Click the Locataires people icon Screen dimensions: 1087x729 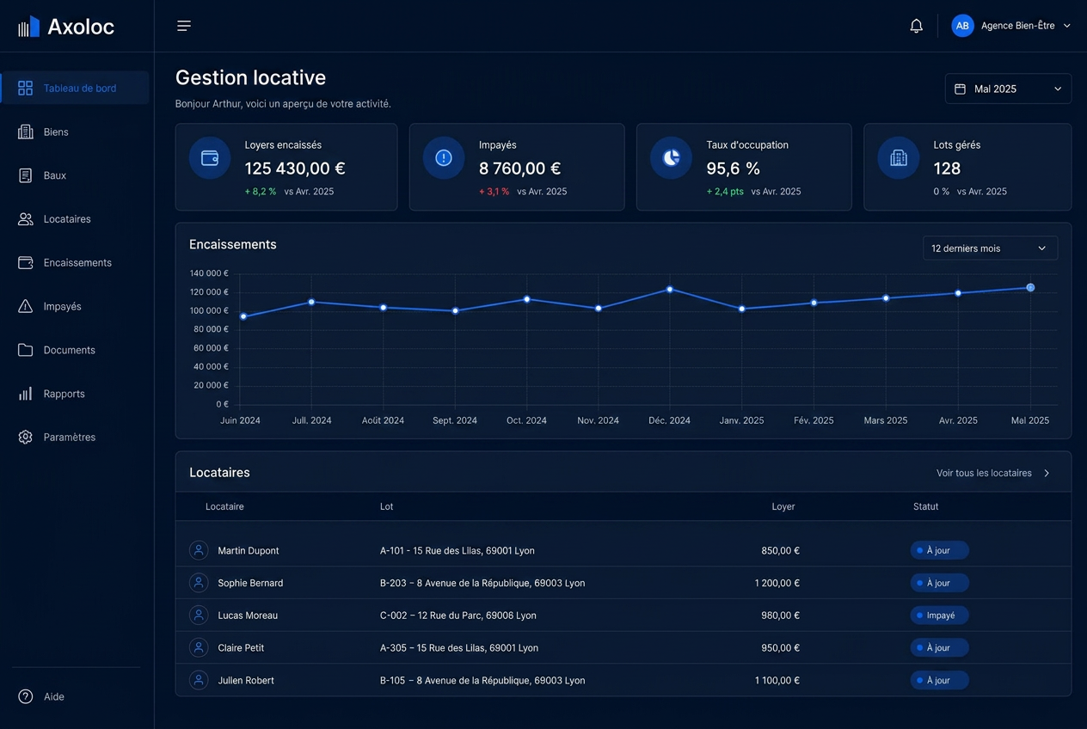[x=26, y=219]
